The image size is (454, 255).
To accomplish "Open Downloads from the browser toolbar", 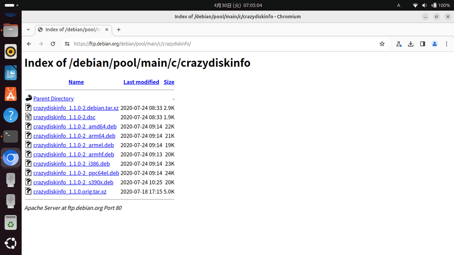I will tap(410, 44).
